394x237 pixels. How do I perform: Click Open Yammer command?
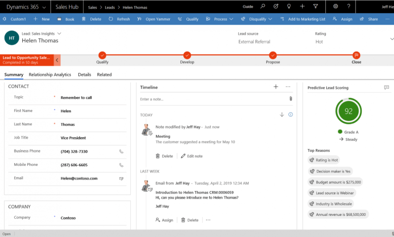(154, 19)
